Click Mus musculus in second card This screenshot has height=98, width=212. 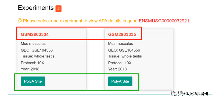coord(120,44)
